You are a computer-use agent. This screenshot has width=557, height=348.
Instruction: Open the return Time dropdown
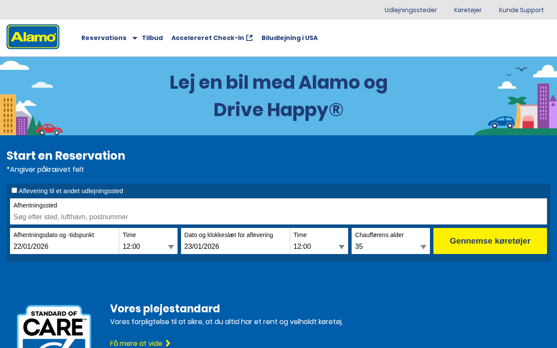(319, 241)
